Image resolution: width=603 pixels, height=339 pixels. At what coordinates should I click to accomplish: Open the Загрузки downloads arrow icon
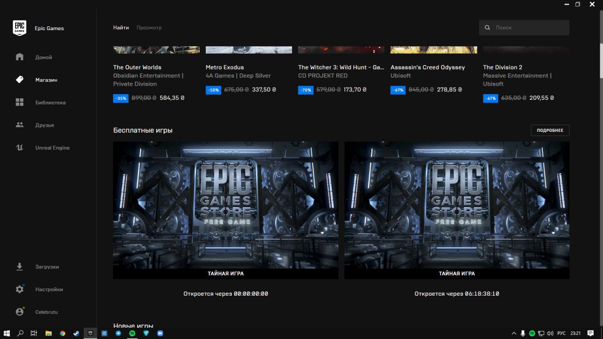click(19, 266)
